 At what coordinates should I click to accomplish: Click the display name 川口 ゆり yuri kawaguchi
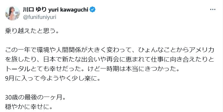(56, 9)
